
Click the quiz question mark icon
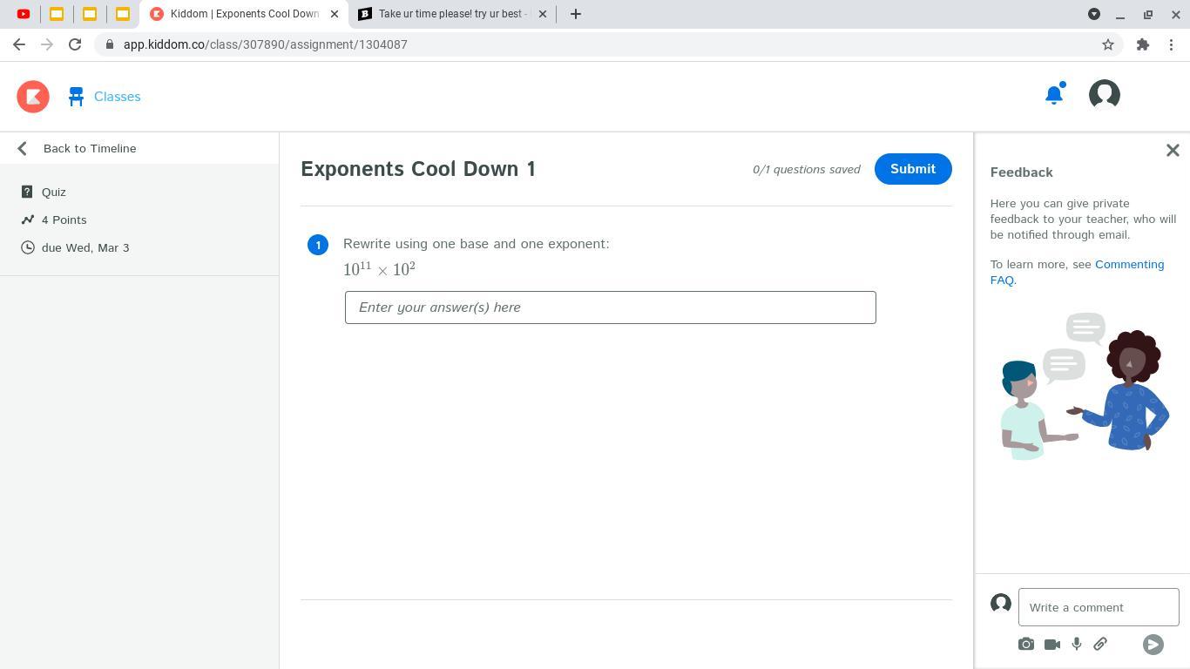[27, 192]
